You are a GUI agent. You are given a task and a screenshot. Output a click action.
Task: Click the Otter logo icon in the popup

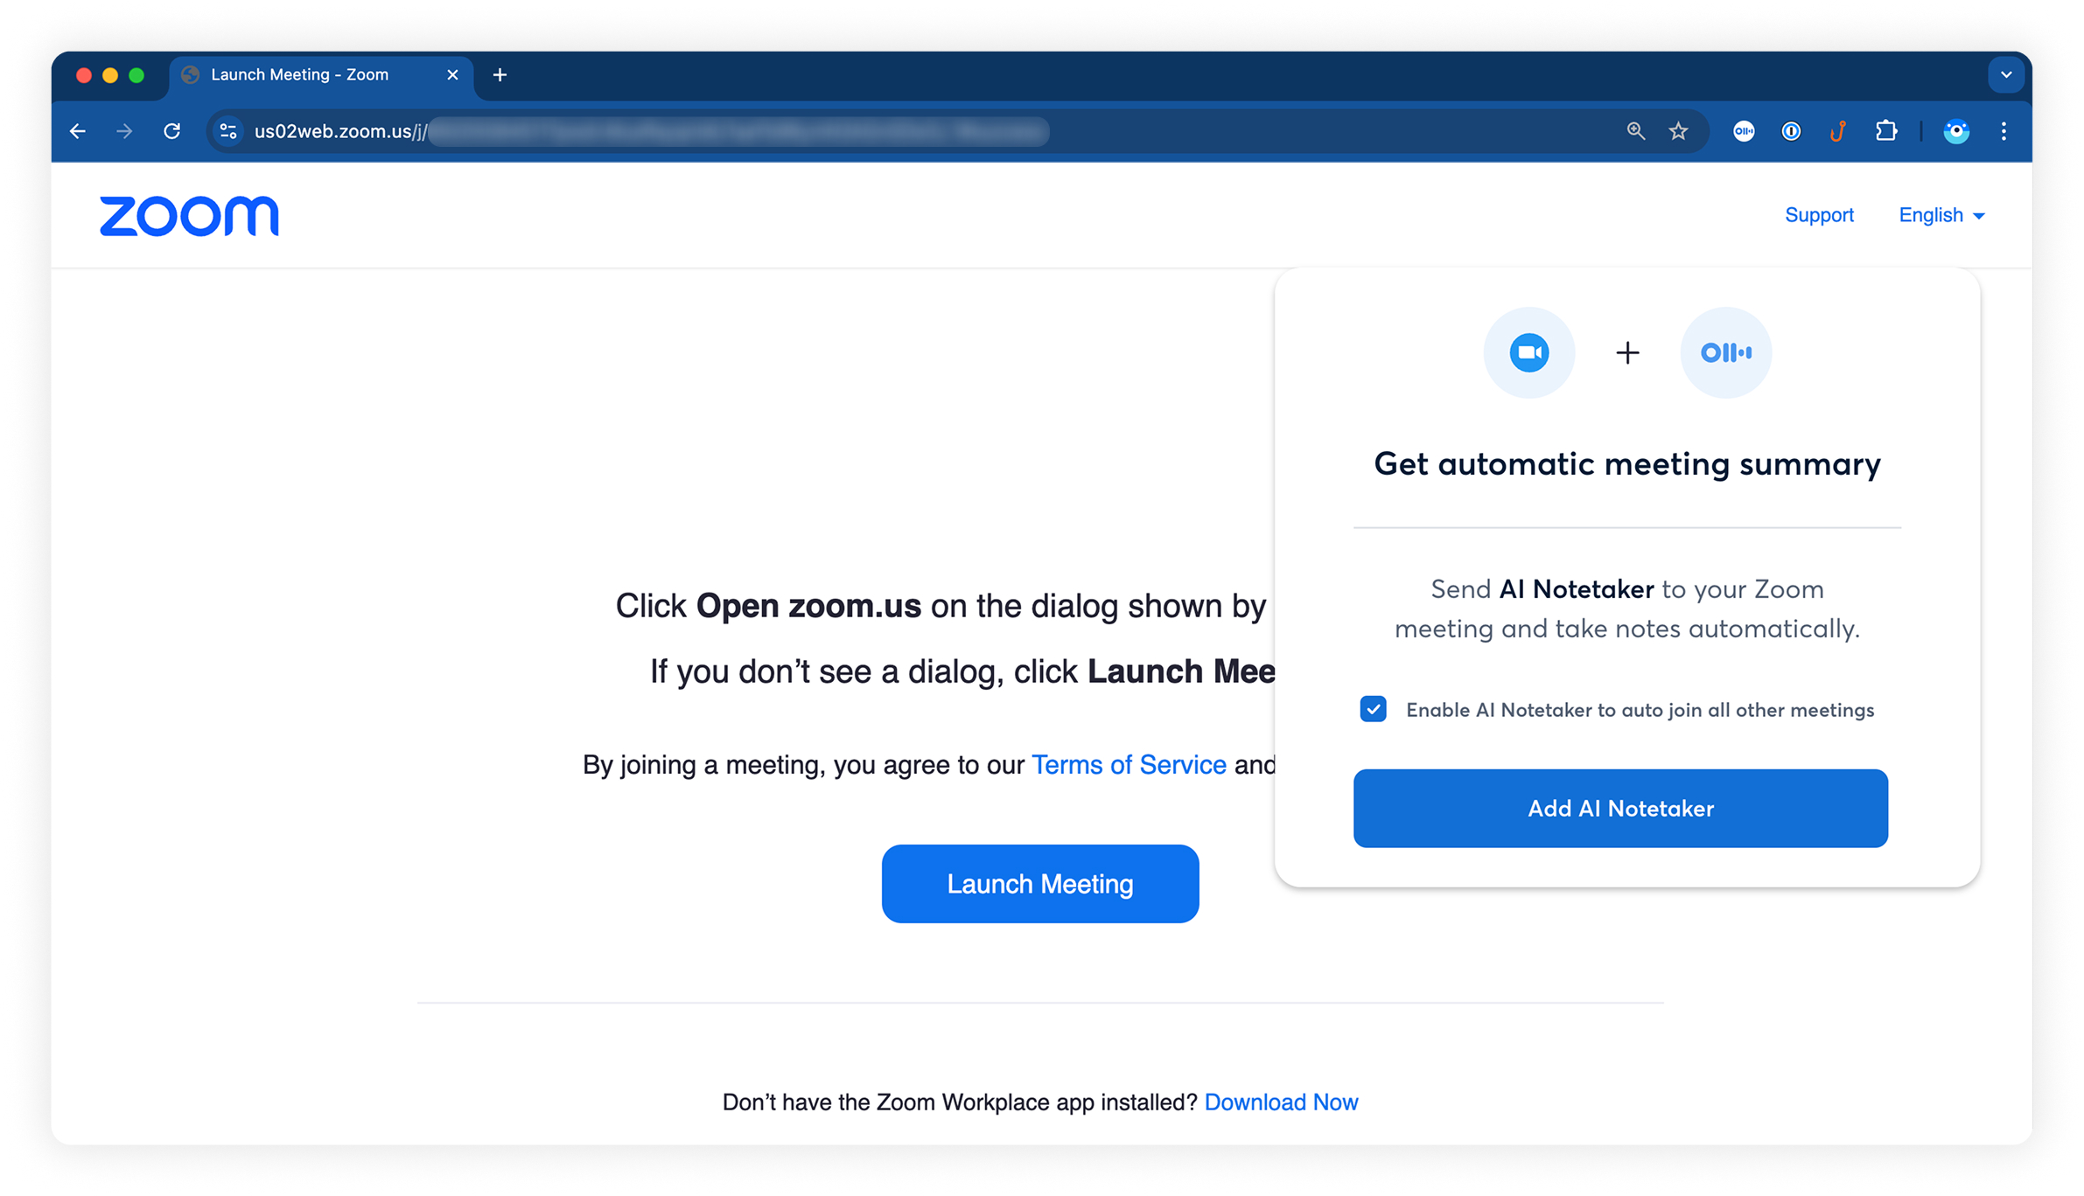1725,352
